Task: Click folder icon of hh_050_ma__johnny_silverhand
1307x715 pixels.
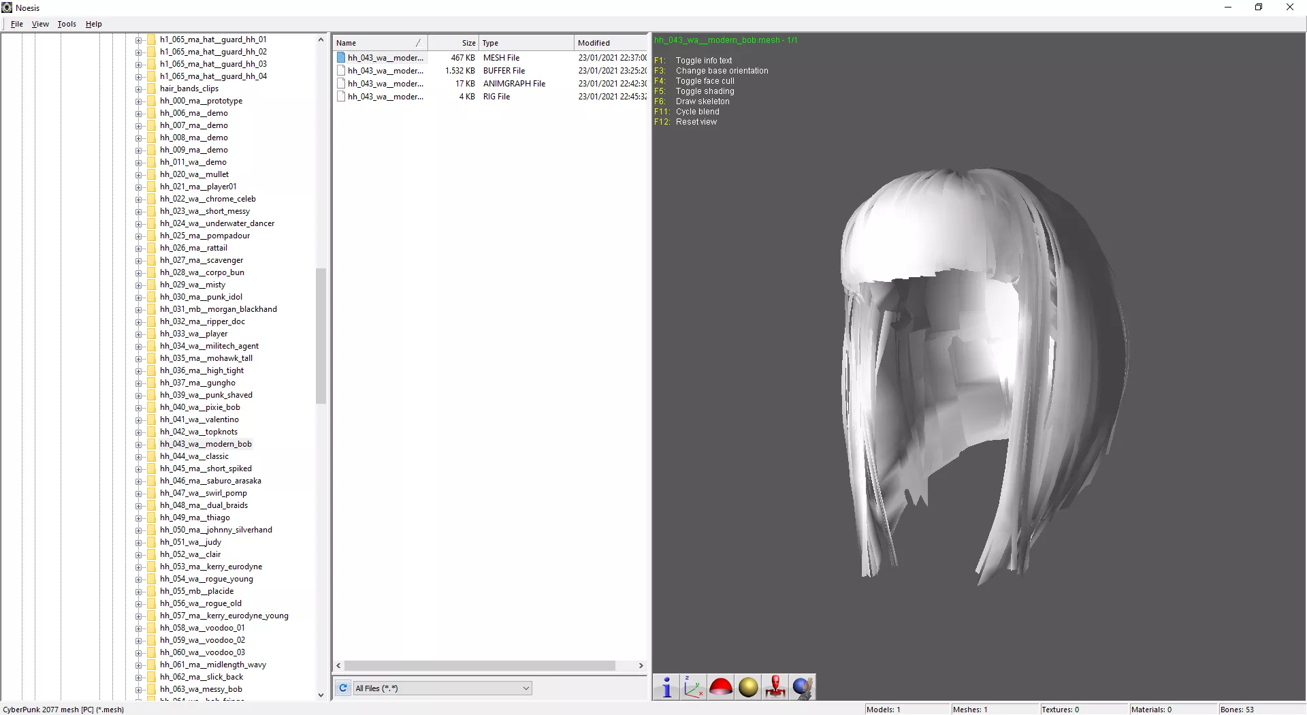Action: tap(151, 530)
